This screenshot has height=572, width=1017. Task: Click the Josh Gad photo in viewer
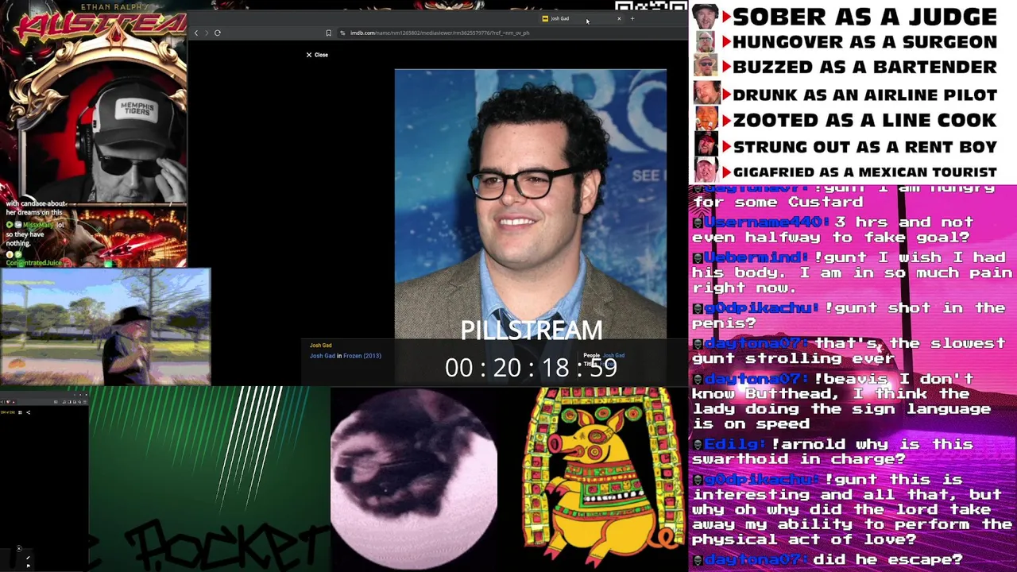coord(531,204)
